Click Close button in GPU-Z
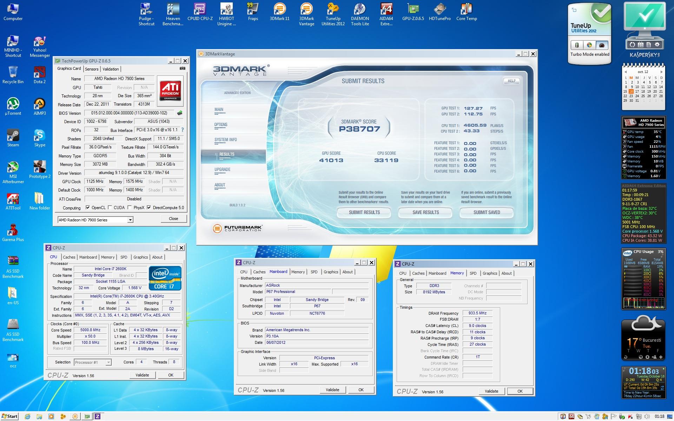The height and width of the screenshot is (421, 674). point(173,218)
